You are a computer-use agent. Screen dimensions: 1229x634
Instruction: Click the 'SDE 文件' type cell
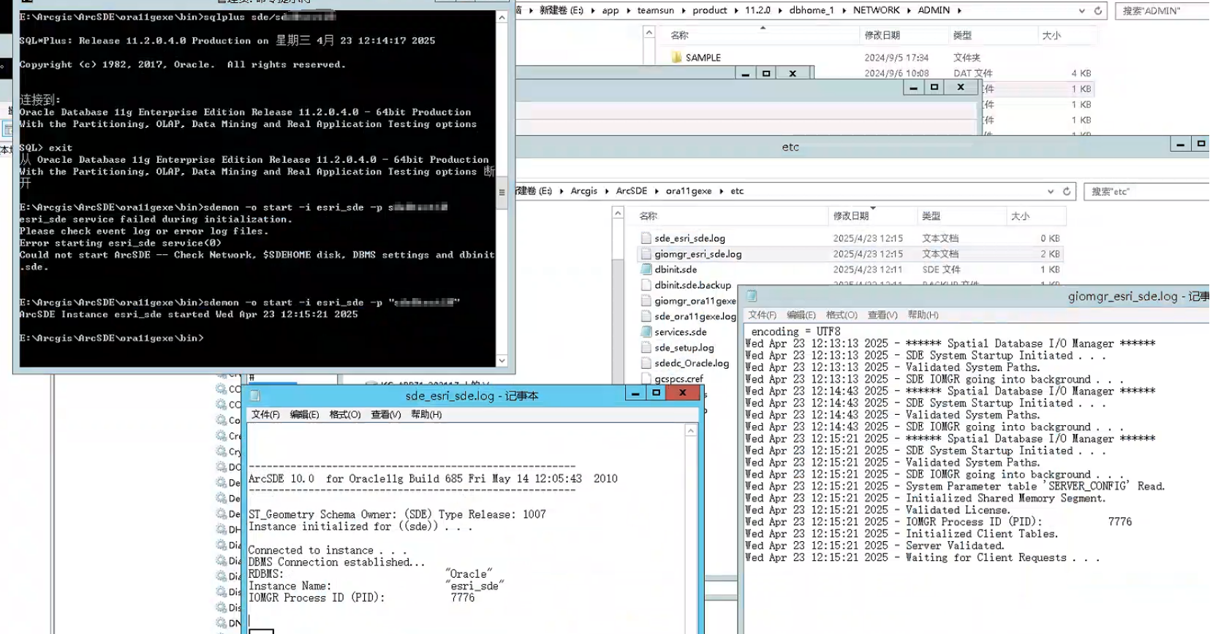click(941, 270)
